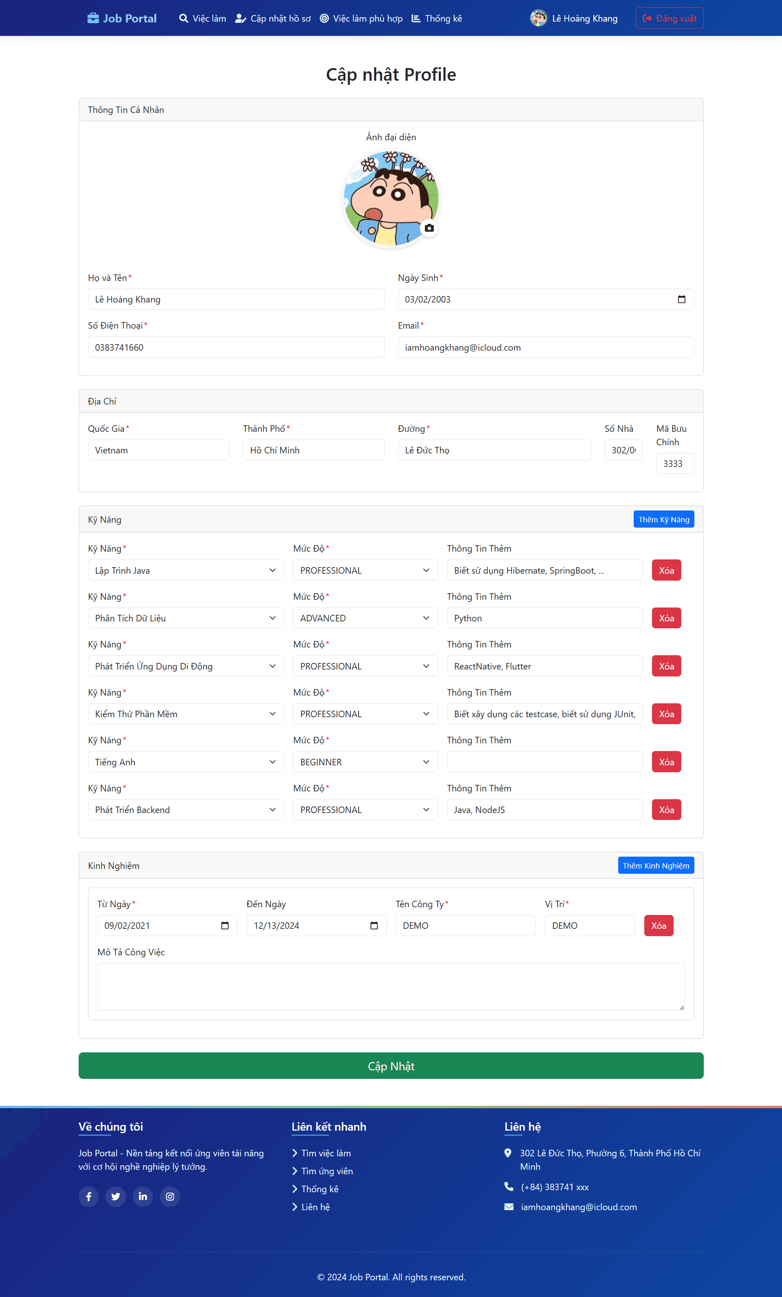
Task: Click the Mô Tả Công Việc textarea
Action: pos(391,987)
